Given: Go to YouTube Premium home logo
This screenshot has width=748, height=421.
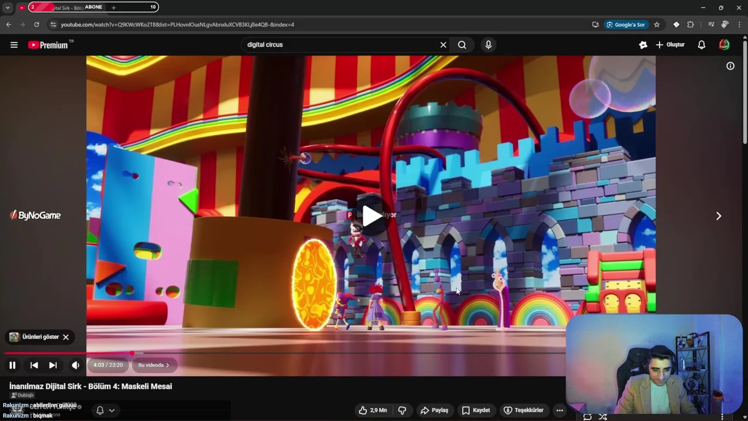Looking at the screenshot, I should 49,44.
